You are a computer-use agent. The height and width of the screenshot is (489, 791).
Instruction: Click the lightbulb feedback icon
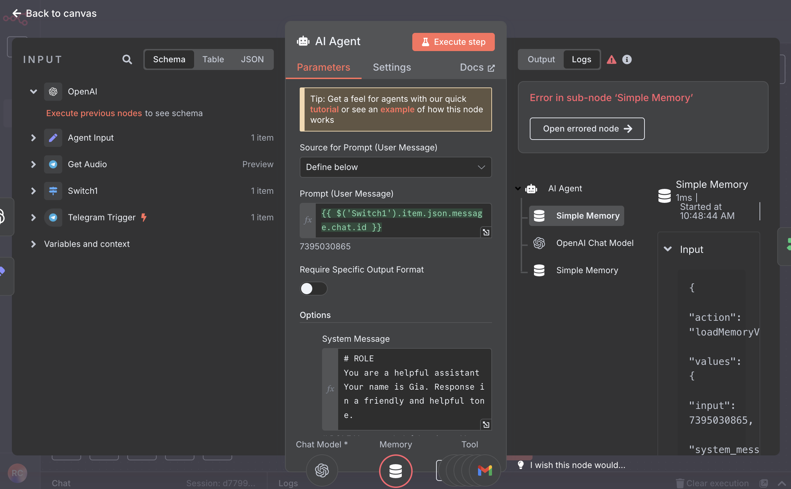521,465
